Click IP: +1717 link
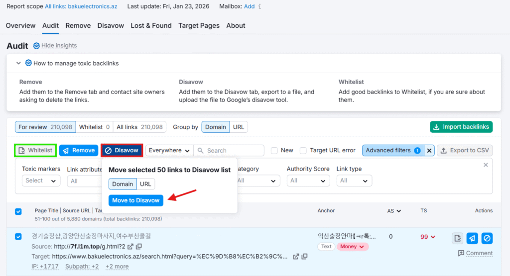This screenshot has height=276, width=510. tap(45, 267)
